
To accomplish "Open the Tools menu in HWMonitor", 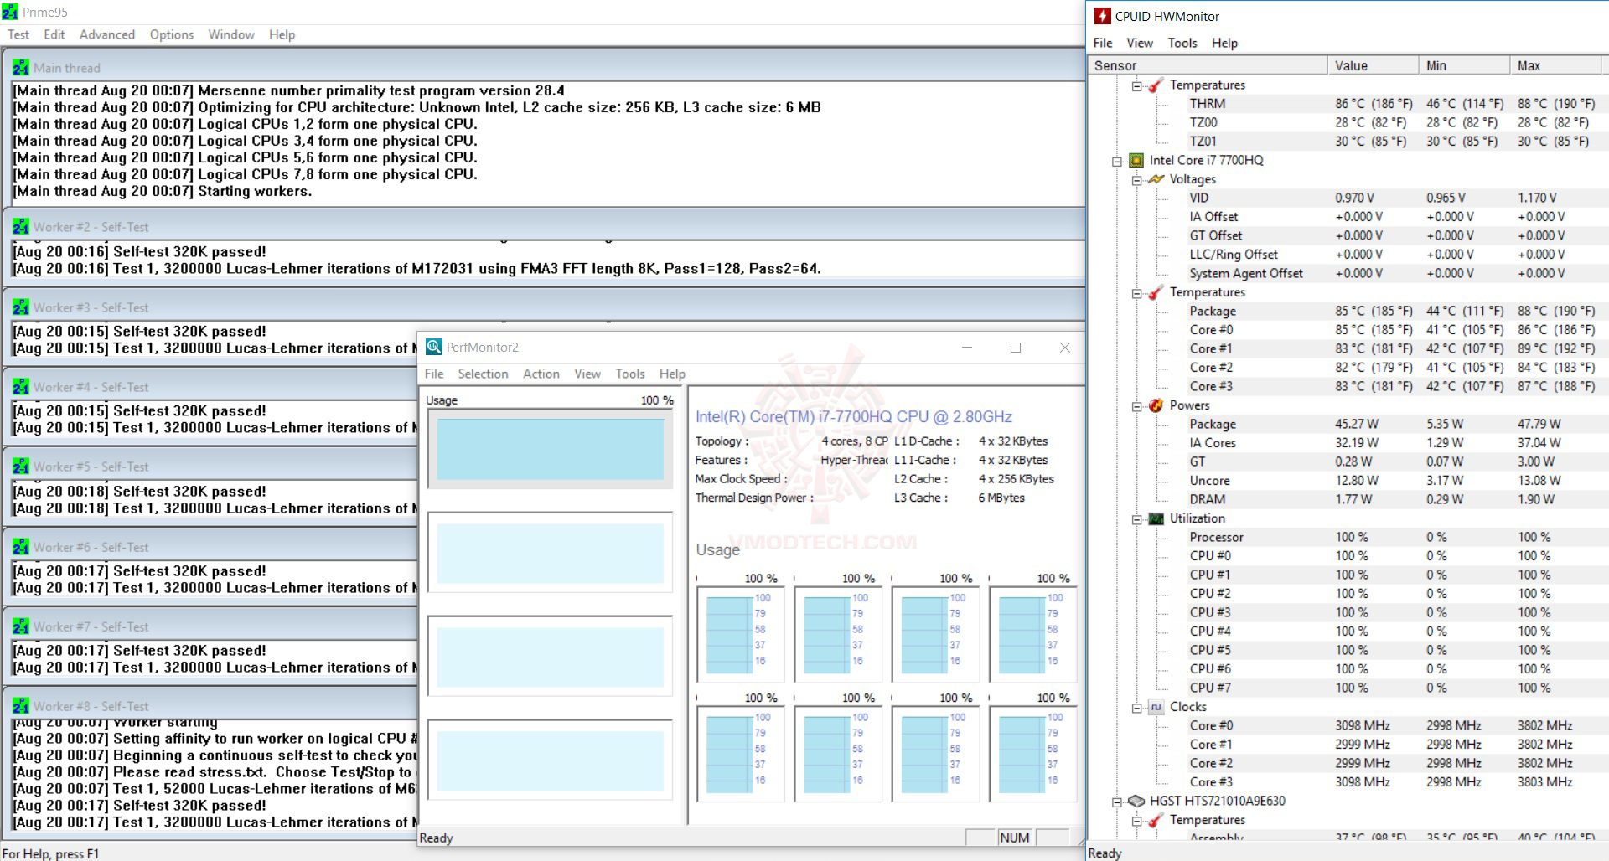I will coord(1182,43).
